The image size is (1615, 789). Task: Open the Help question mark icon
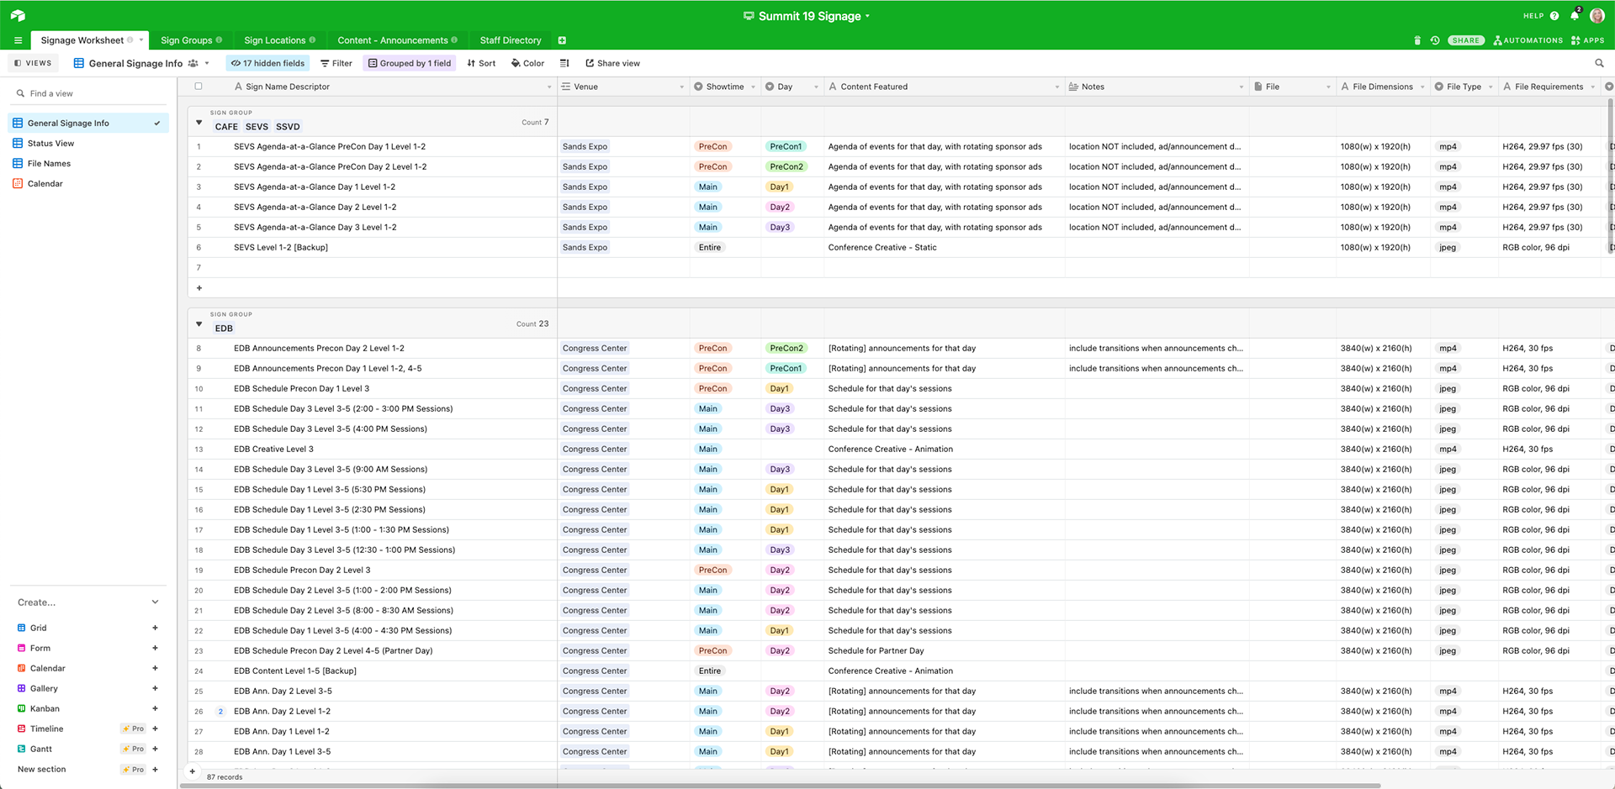point(1554,16)
